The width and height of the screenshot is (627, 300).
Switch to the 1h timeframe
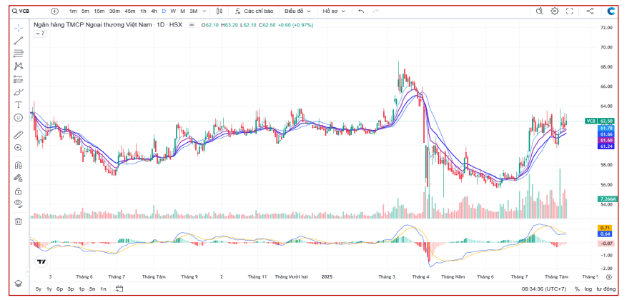143,11
